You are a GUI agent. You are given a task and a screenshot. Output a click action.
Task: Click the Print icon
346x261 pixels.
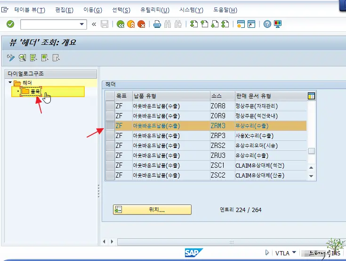(157, 24)
